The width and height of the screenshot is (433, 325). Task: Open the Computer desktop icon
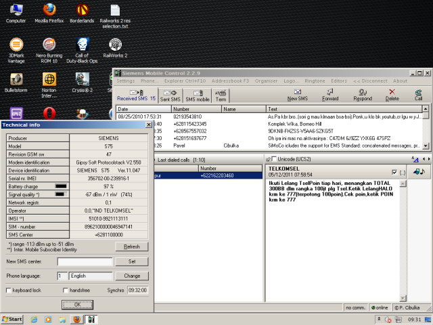(x=16, y=14)
